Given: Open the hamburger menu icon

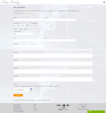Looking at the screenshot, I should [x=104, y=2].
